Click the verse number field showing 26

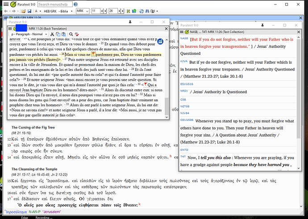113,11
